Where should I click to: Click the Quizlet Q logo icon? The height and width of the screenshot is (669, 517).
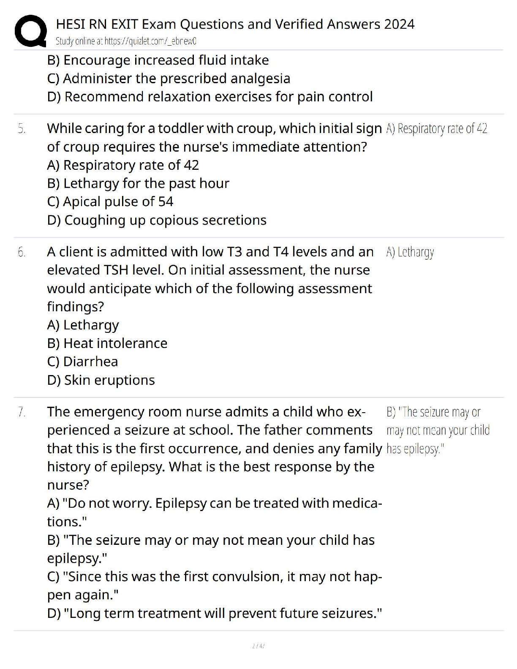pyautogui.click(x=30, y=30)
